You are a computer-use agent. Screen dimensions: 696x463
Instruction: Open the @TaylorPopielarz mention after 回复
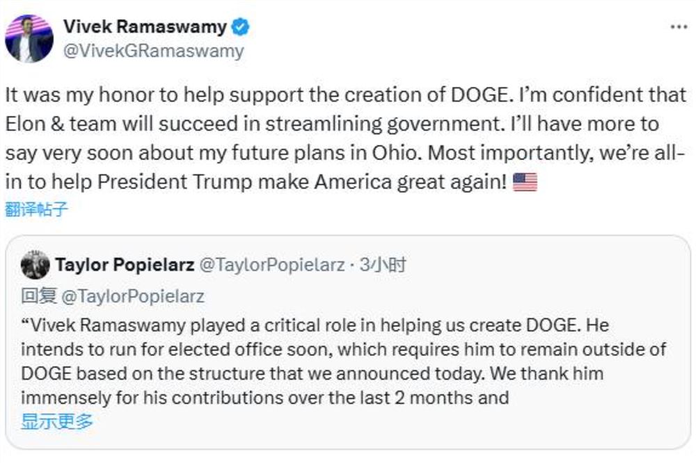tap(132, 296)
